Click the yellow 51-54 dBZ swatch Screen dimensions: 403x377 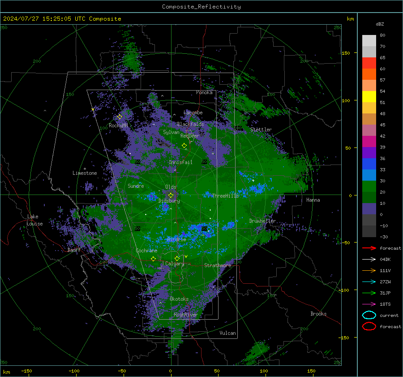(369, 97)
